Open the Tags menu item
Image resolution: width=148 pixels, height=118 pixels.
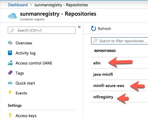coord(20,73)
